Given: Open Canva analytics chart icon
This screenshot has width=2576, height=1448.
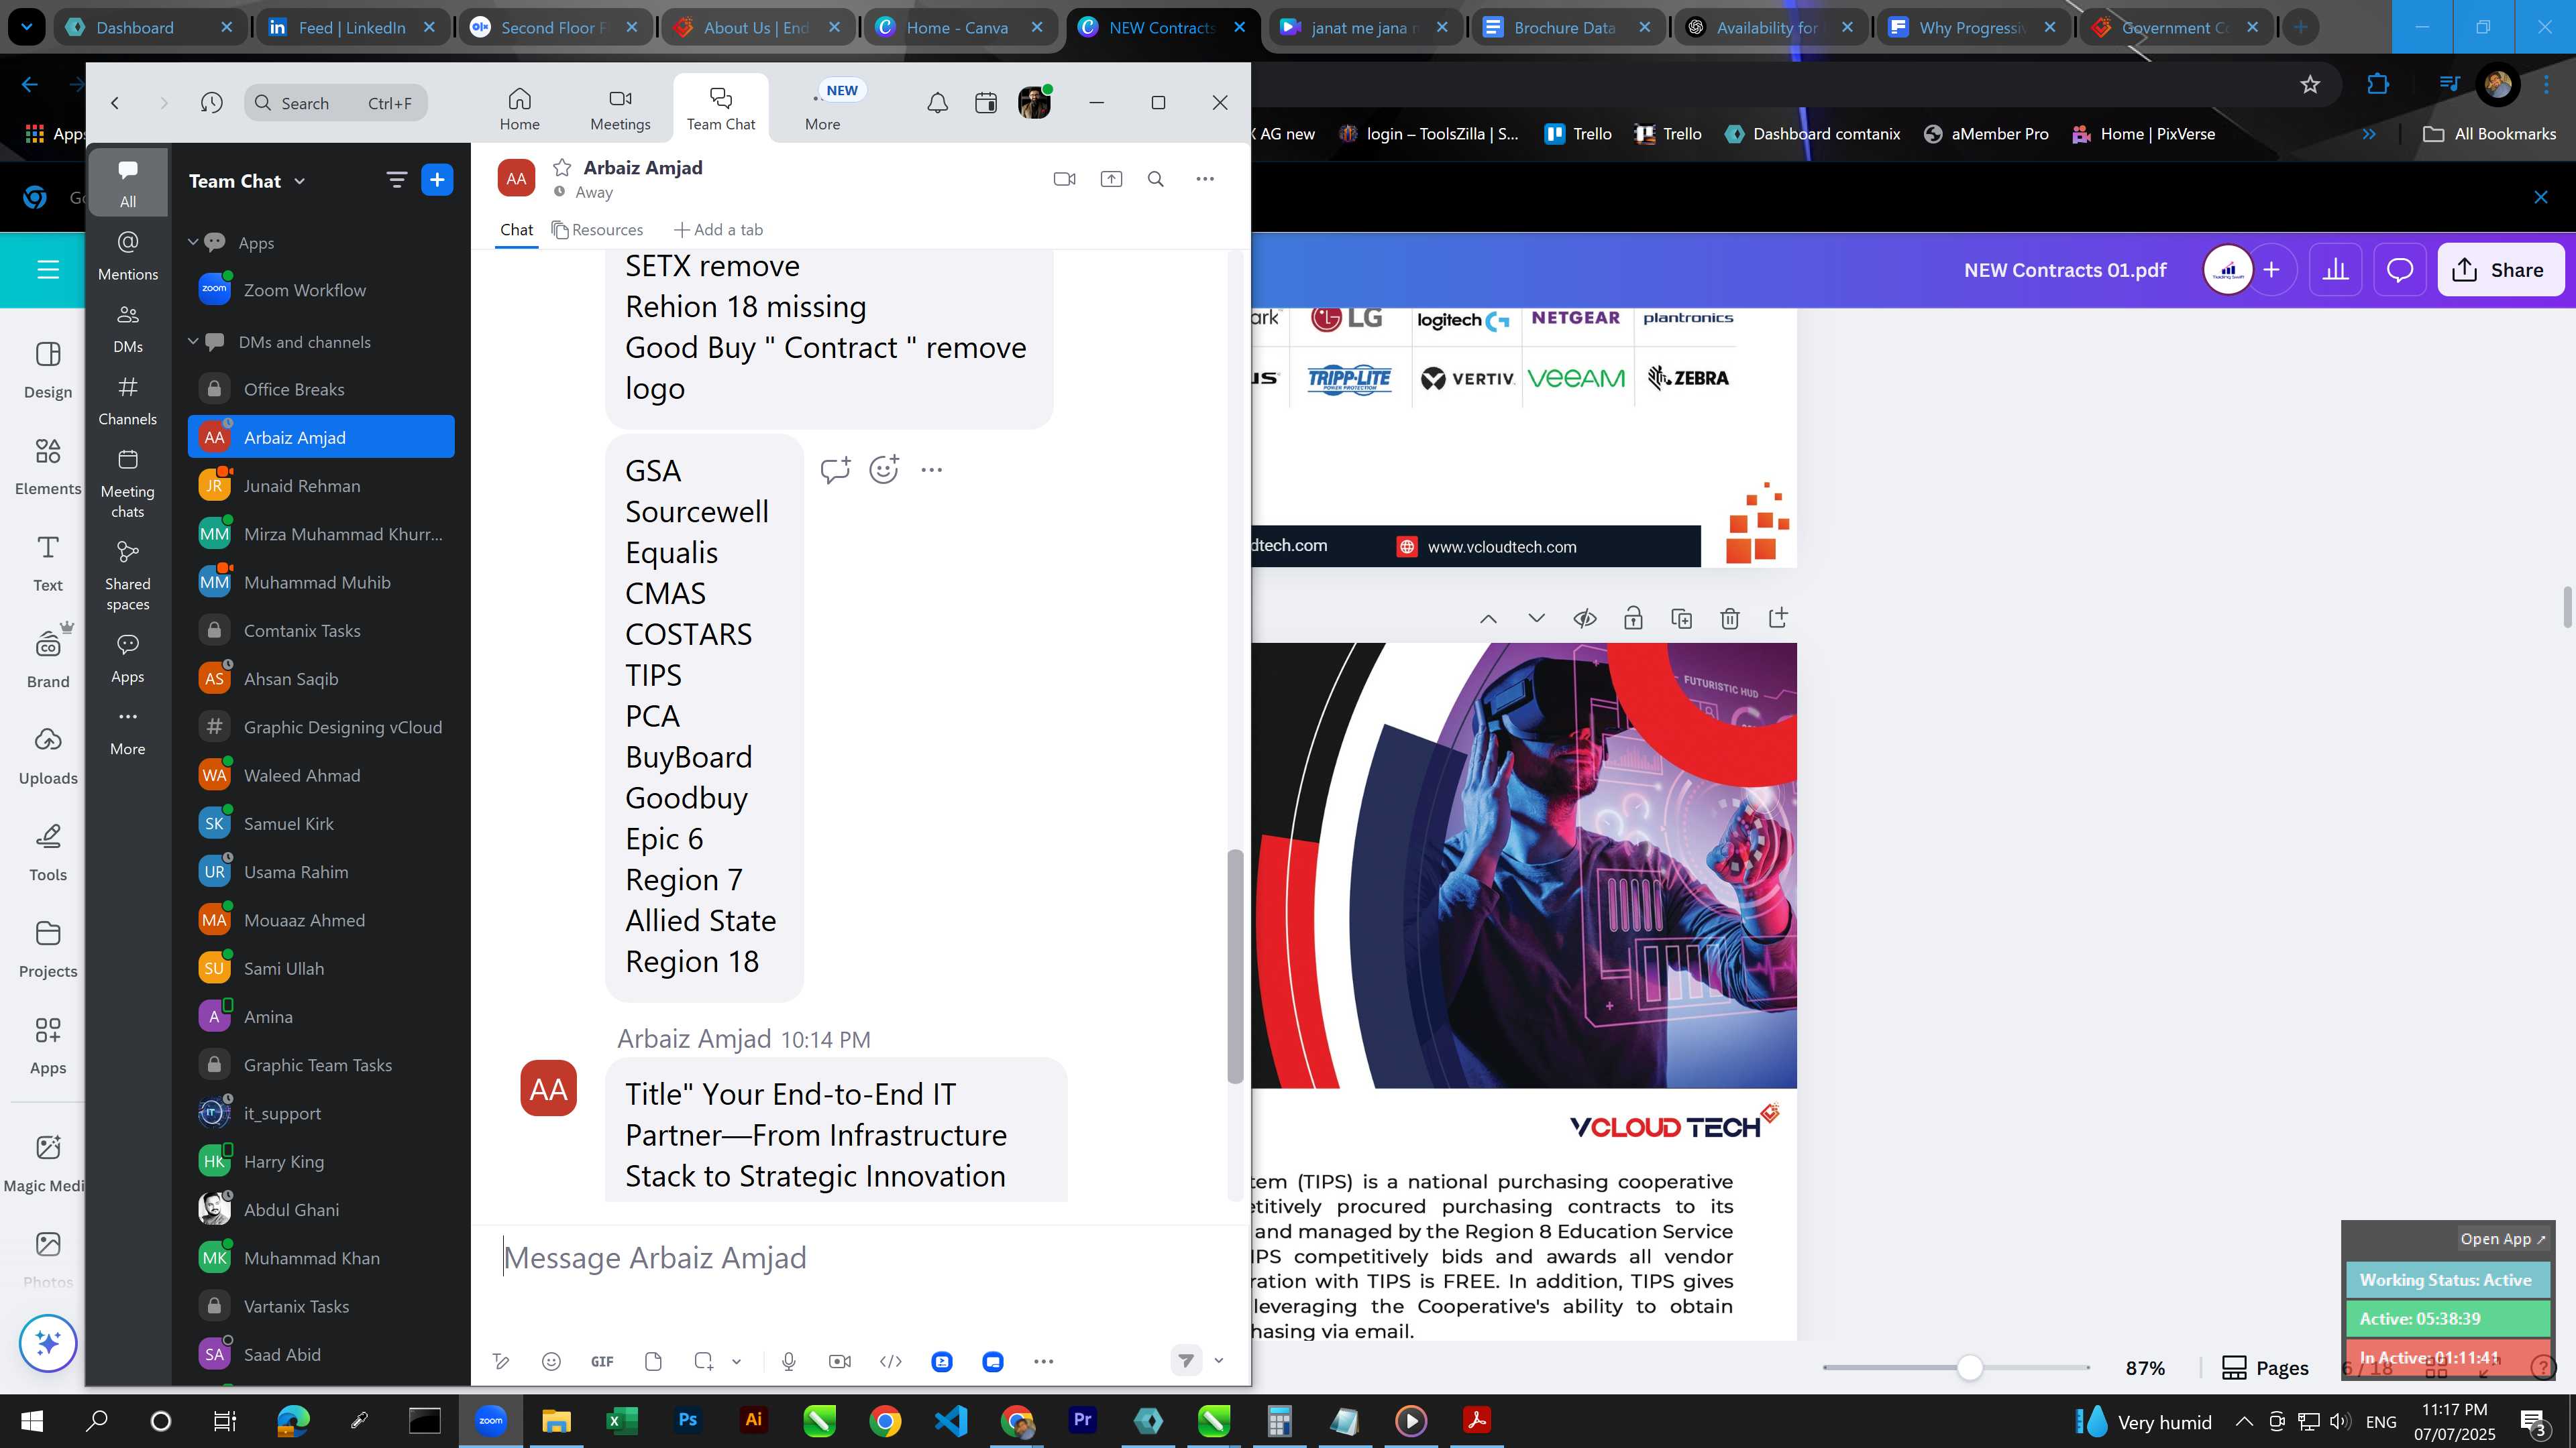Looking at the screenshot, I should 2335,269.
